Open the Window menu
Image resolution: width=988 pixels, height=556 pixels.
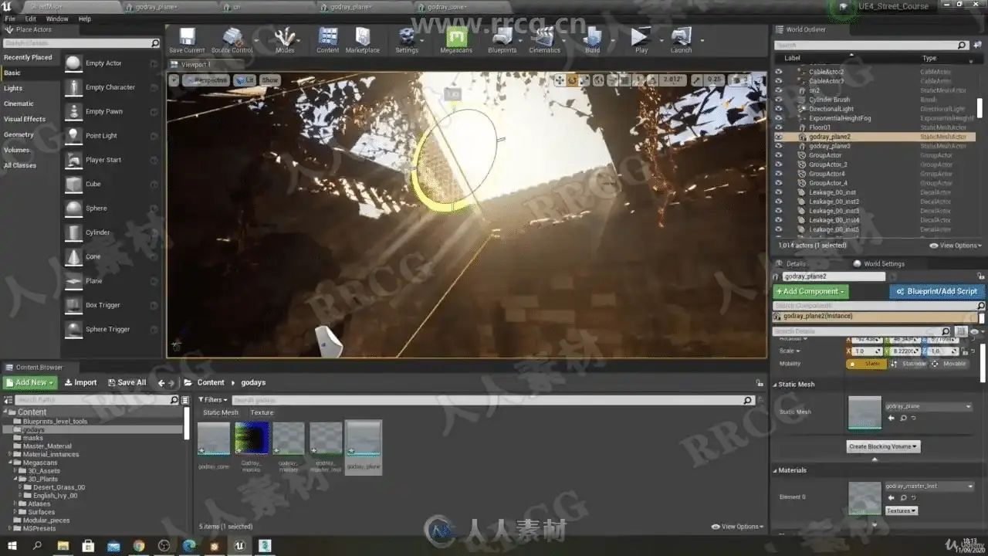pyautogui.click(x=57, y=19)
